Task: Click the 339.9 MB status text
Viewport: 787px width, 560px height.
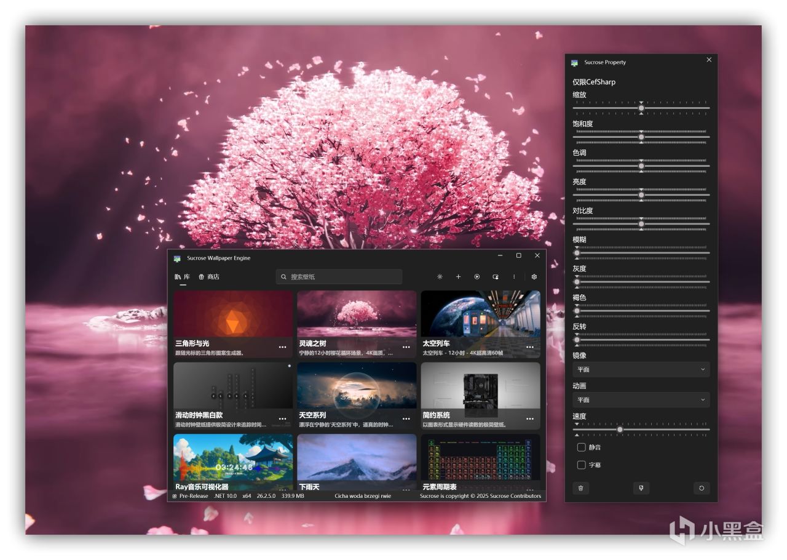Action: [293, 496]
